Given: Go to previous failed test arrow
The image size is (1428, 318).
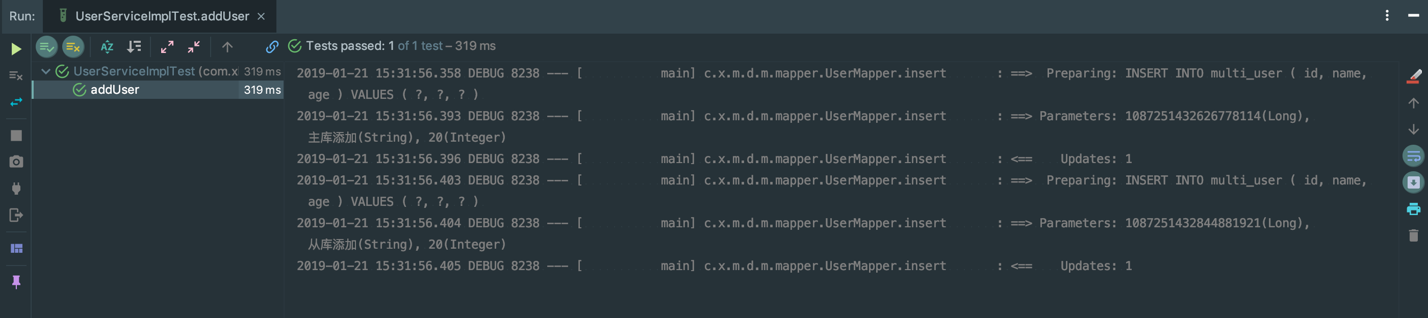Looking at the screenshot, I should pyautogui.click(x=227, y=47).
